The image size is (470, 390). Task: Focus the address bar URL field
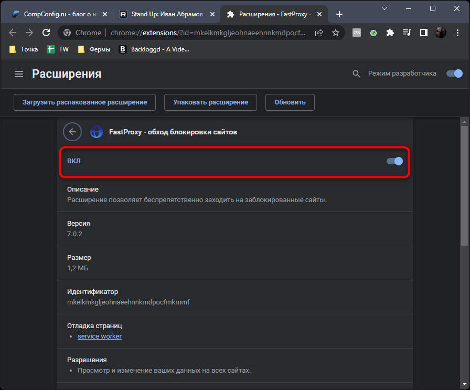(208, 33)
